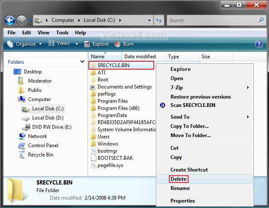Open the Tools menu
This screenshot has width=269, height=208.
click(x=62, y=32)
